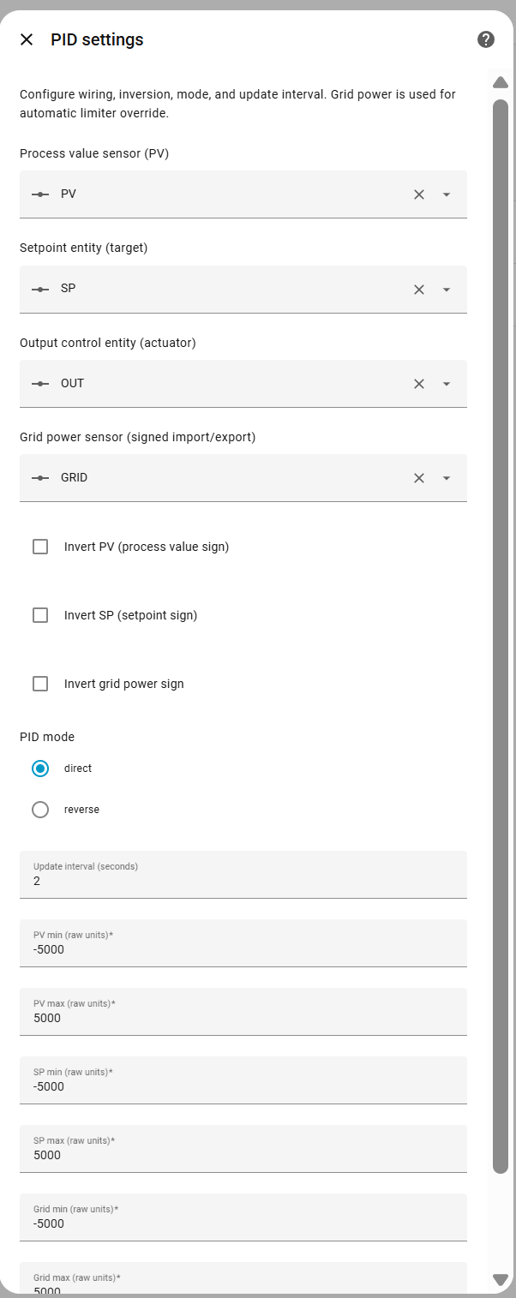
Task: Close the PID settings dialog
Action: pos(27,39)
